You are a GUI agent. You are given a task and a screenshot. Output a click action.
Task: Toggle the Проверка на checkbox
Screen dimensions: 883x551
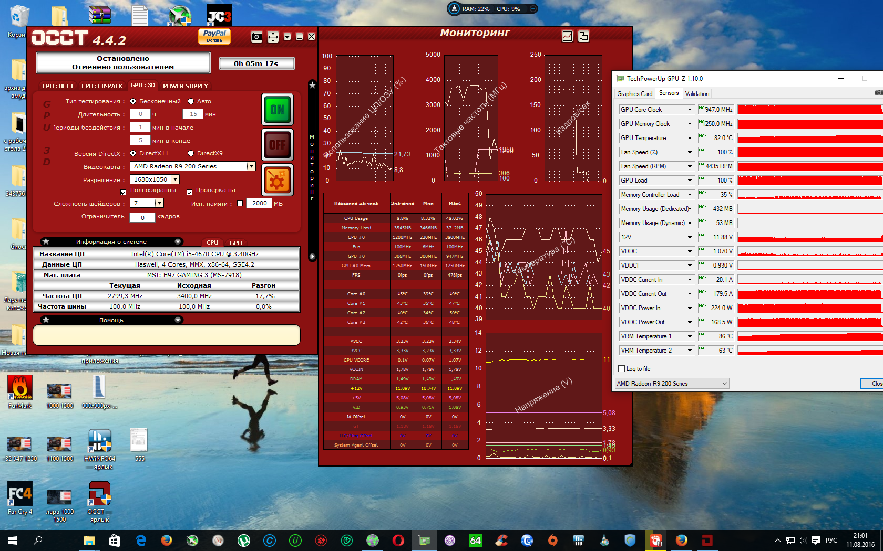pyautogui.click(x=189, y=192)
